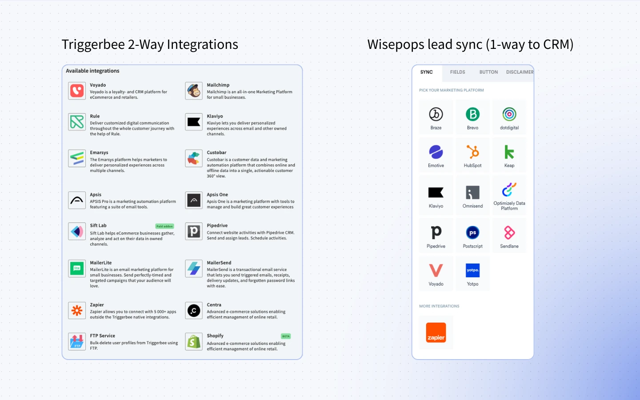The height and width of the screenshot is (400, 640).
Task: Click the 'Triggerbee 2-Way Integrations' heading
Action: pyautogui.click(x=150, y=44)
